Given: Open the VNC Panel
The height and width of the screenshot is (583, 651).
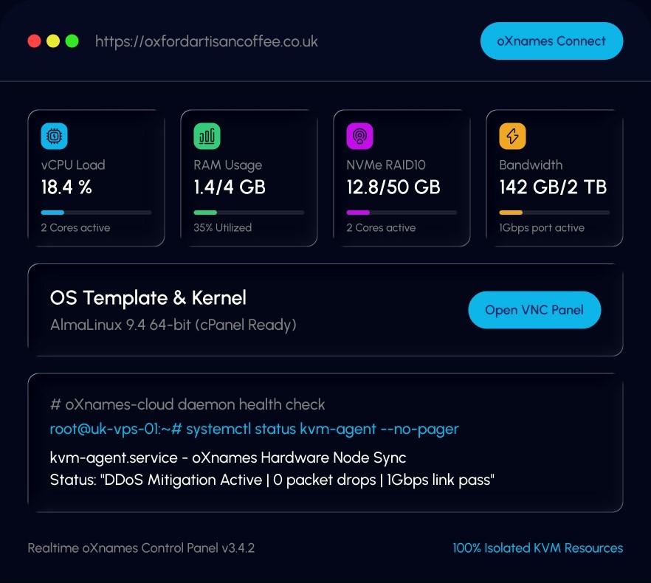Looking at the screenshot, I should (x=534, y=310).
